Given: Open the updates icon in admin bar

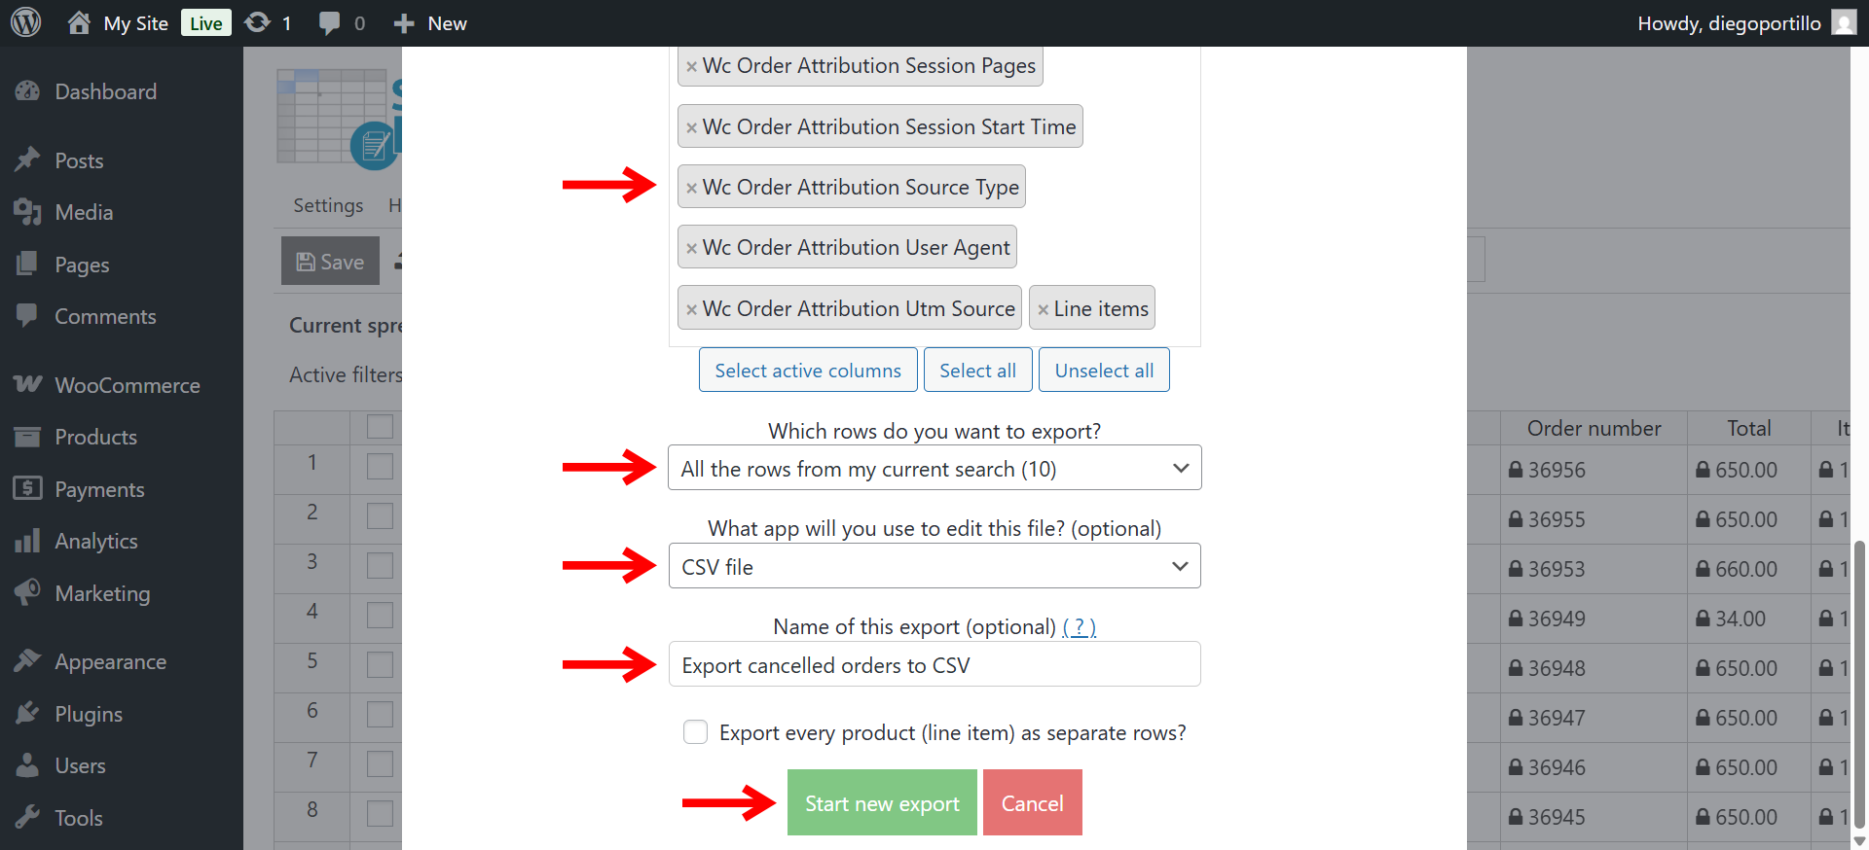Looking at the screenshot, I should tap(258, 22).
